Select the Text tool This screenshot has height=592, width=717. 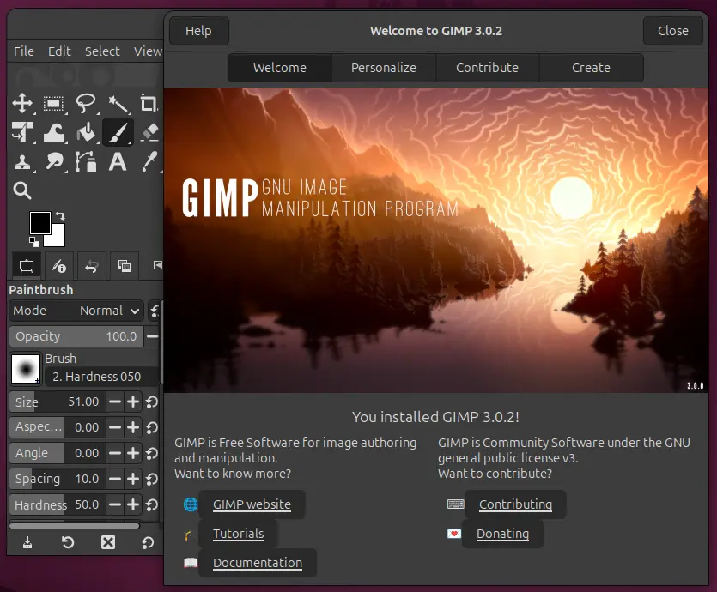coord(118,161)
